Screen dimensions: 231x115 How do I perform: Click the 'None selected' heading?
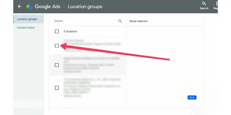[x=139, y=21]
